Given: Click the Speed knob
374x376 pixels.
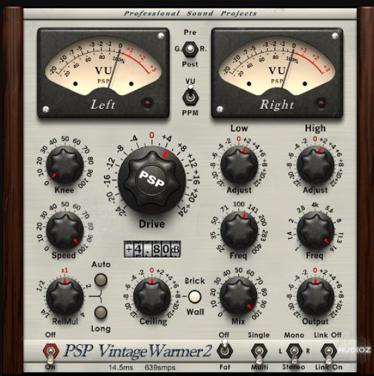Looking at the screenshot, I should coord(65,231).
